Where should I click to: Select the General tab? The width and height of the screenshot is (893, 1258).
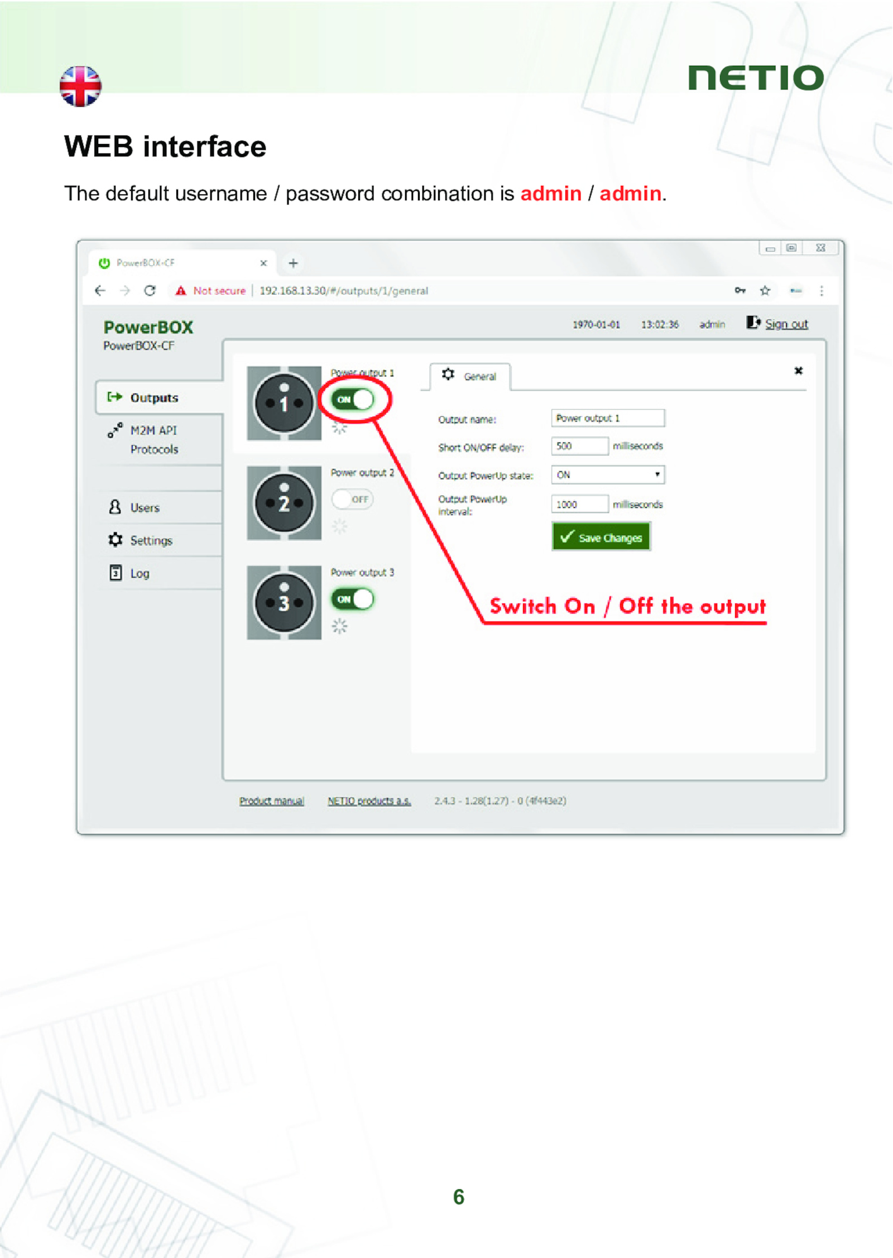coord(469,376)
